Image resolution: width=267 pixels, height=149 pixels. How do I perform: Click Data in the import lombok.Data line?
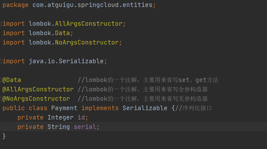[x=62, y=33]
